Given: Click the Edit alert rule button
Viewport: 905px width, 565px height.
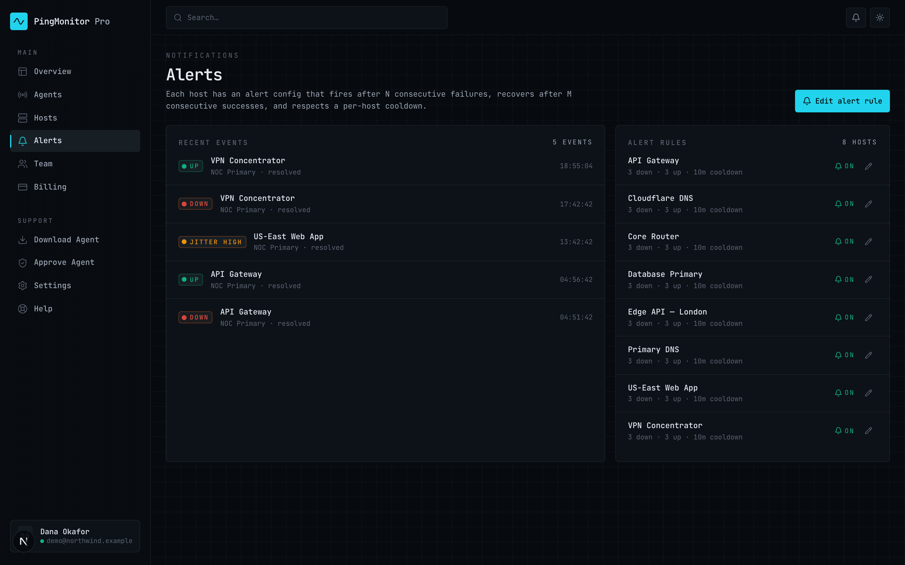Looking at the screenshot, I should [842, 101].
